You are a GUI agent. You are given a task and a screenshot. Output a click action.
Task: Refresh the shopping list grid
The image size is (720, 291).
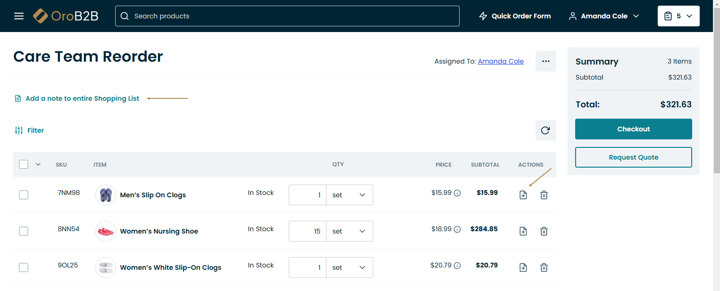[545, 130]
